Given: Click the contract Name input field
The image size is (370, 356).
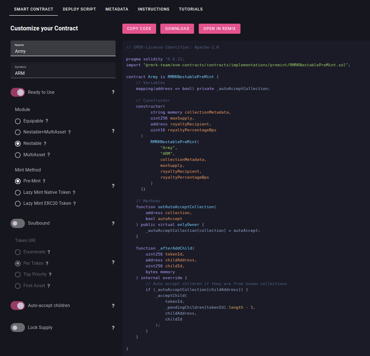Looking at the screenshot, I should (63, 51).
